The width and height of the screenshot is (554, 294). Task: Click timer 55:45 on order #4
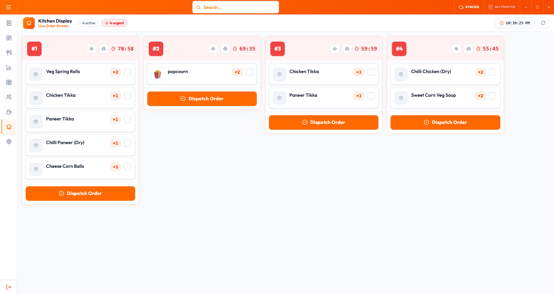point(488,49)
